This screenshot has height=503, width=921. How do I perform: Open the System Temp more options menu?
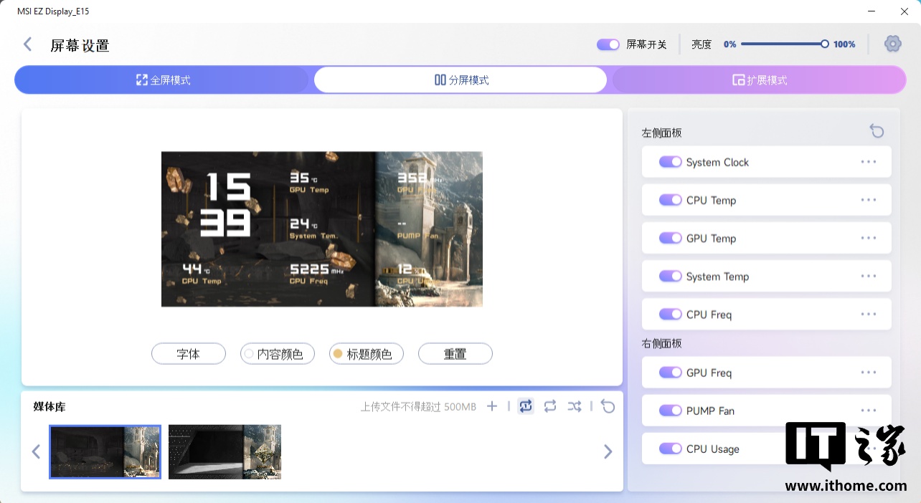869,276
